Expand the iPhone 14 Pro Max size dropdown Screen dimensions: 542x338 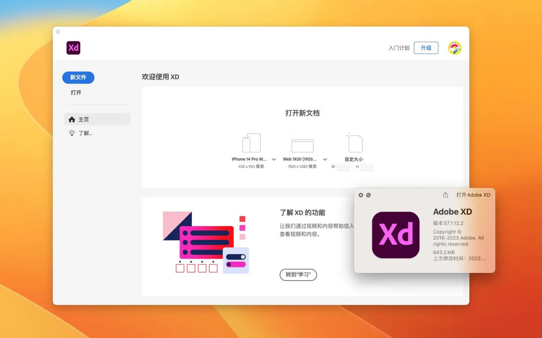pos(274,159)
